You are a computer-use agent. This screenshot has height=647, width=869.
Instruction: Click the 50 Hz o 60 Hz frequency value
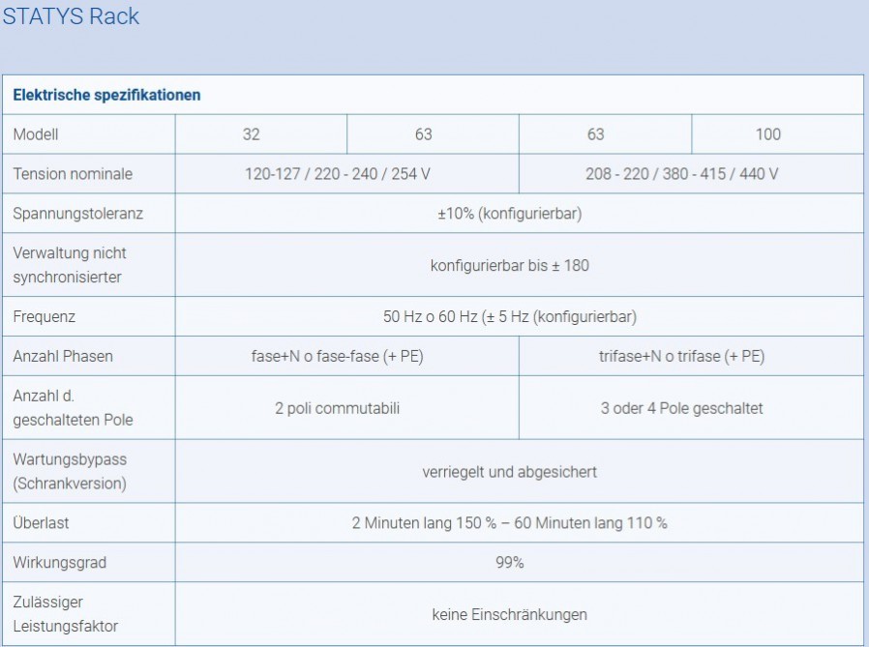coord(509,316)
